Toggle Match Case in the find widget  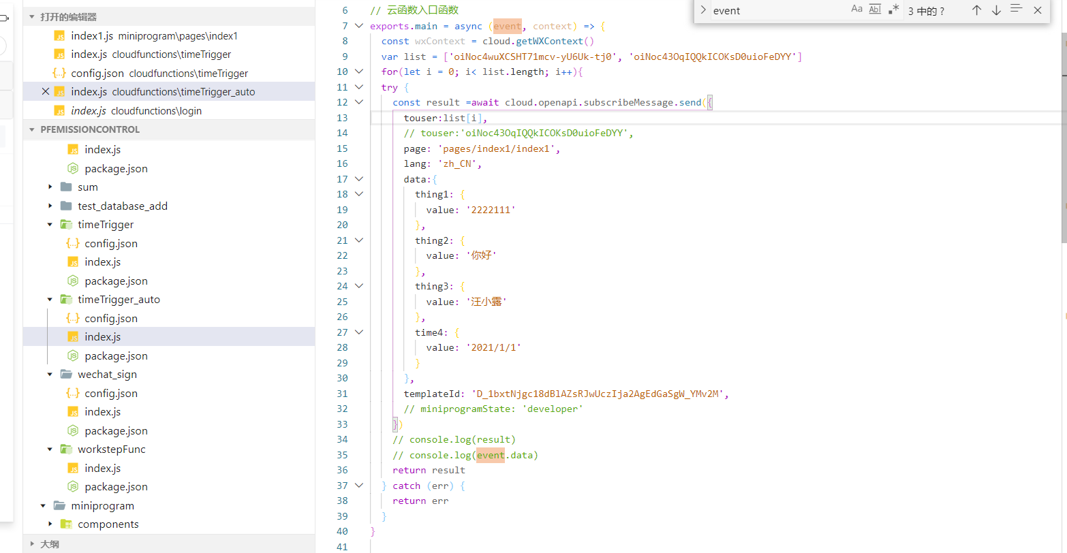(857, 10)
